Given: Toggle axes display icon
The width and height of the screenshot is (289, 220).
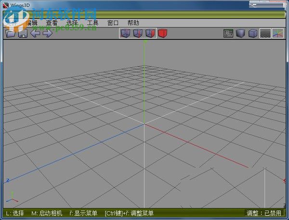Looking at the screenshot, I should coord(278,34).
